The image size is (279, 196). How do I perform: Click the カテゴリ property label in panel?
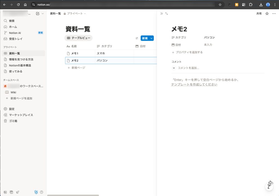pos(179,37)
